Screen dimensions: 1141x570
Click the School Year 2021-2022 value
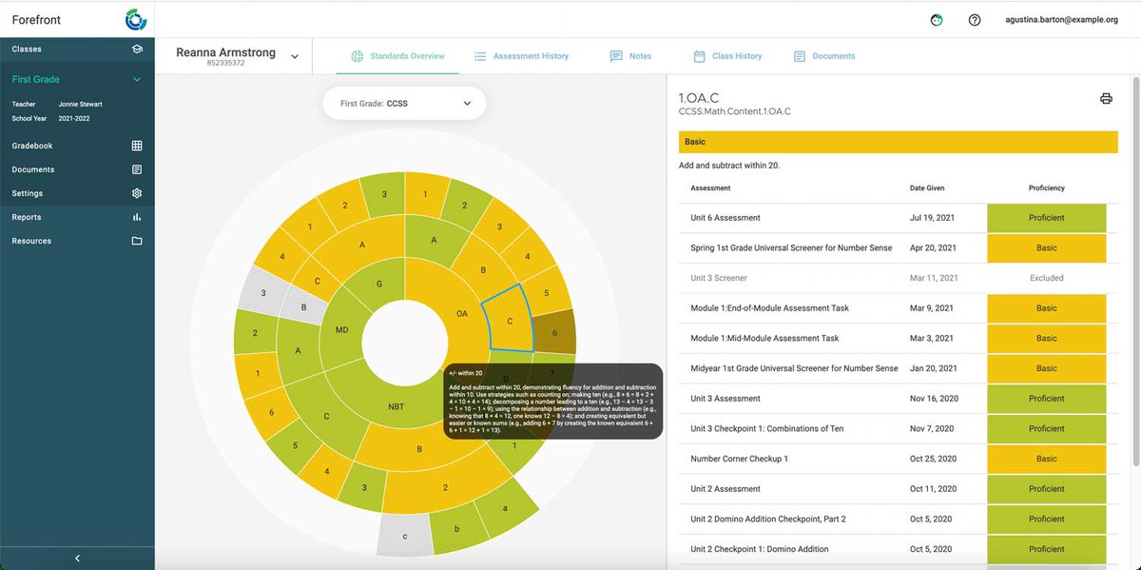[x=75, y=119]
